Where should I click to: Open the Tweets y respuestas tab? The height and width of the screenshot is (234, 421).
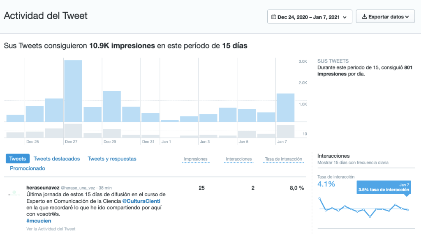(x=112, y=159)
